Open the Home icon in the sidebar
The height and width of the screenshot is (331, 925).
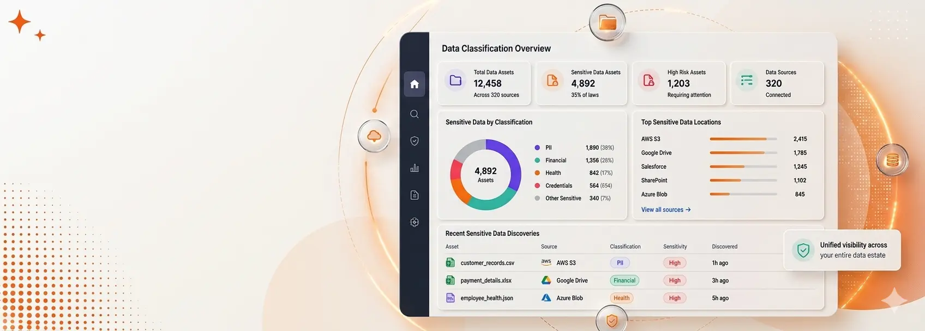point(415,84)
